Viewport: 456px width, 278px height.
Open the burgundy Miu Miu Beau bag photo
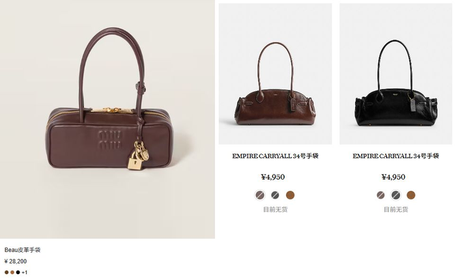(x=107, y=119)
